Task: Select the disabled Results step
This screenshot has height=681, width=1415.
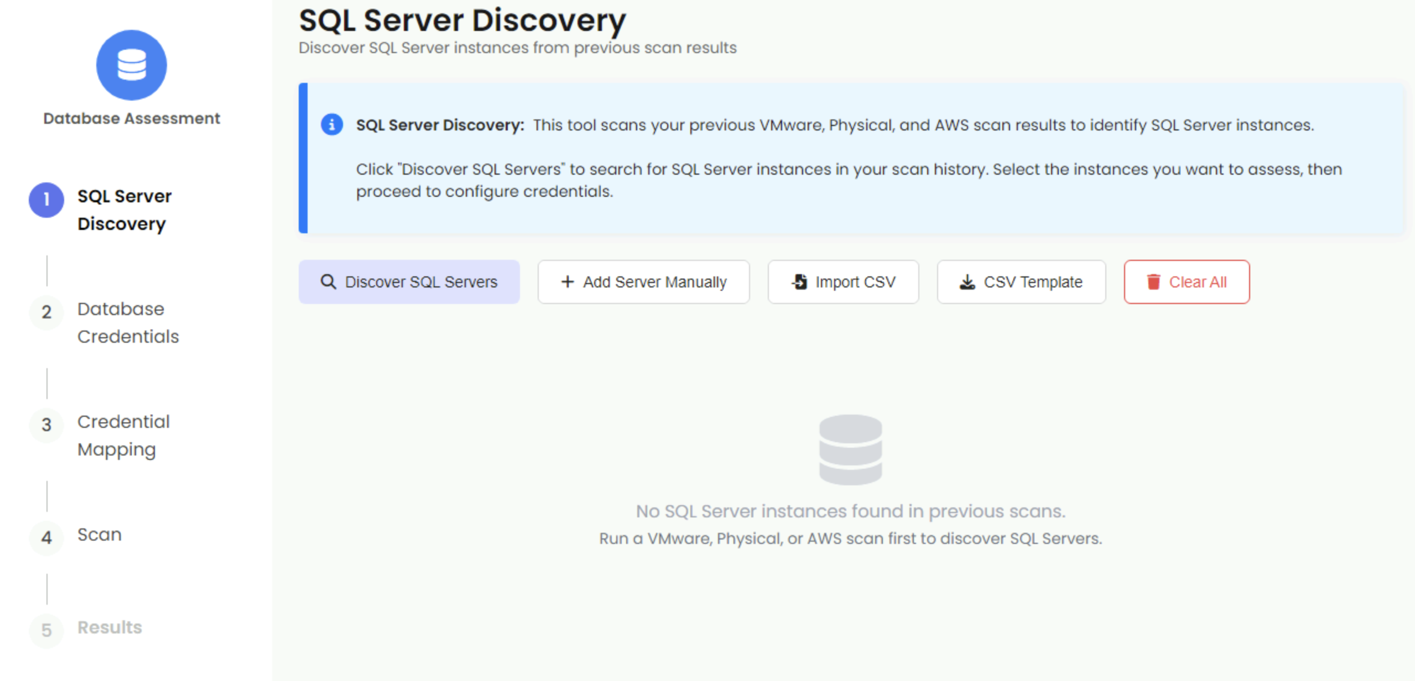Action: 109,627
